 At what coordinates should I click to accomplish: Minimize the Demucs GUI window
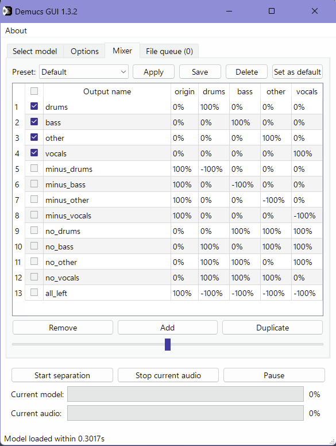click(x=229, y=11)
